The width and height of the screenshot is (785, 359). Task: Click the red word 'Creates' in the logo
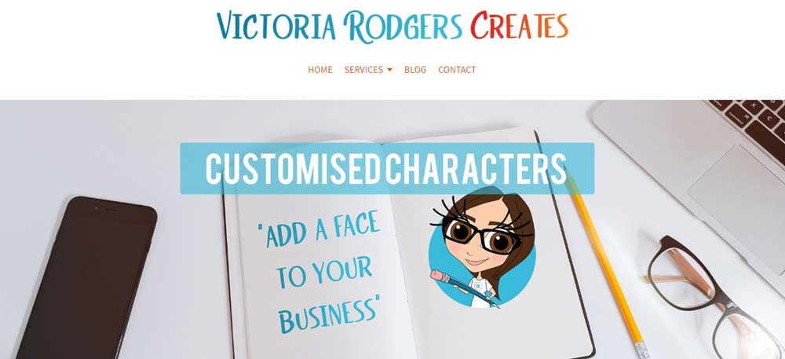pyautogui.click(x=519, y=26)
